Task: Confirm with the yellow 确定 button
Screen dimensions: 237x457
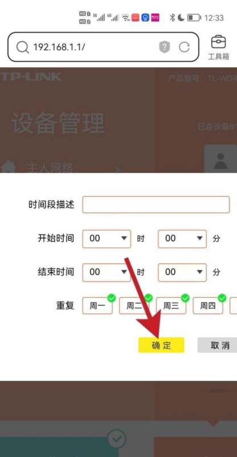Action: (161, 346)
